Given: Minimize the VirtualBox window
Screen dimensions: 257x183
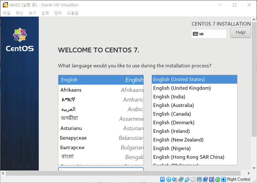Looking at the screenshot, I should point(220,5).
